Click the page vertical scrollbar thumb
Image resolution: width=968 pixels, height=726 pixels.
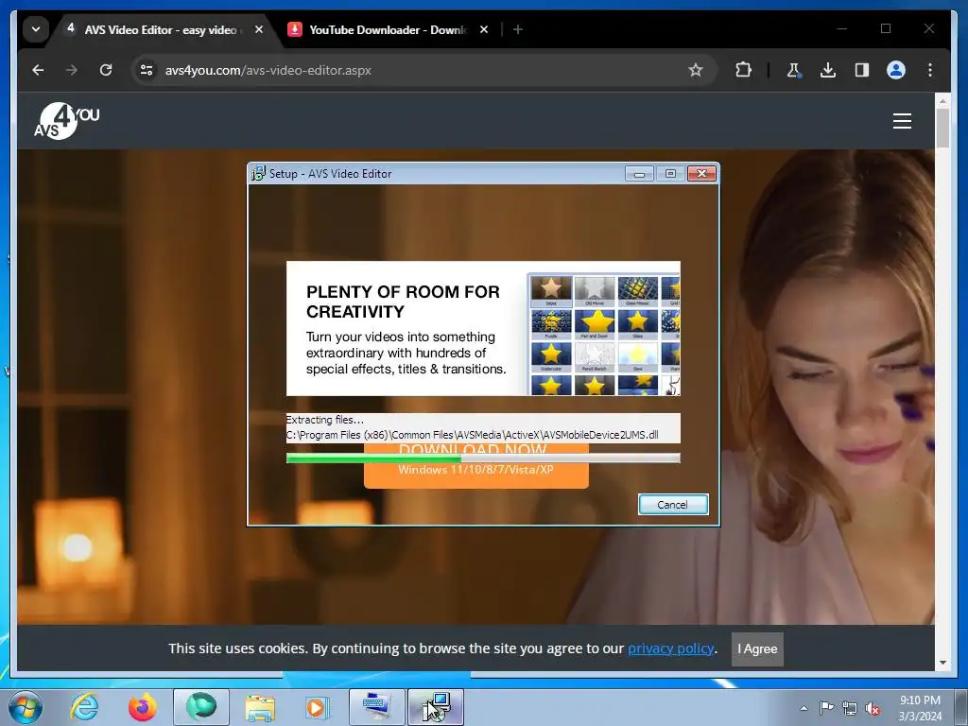click(x=942, y=128)
